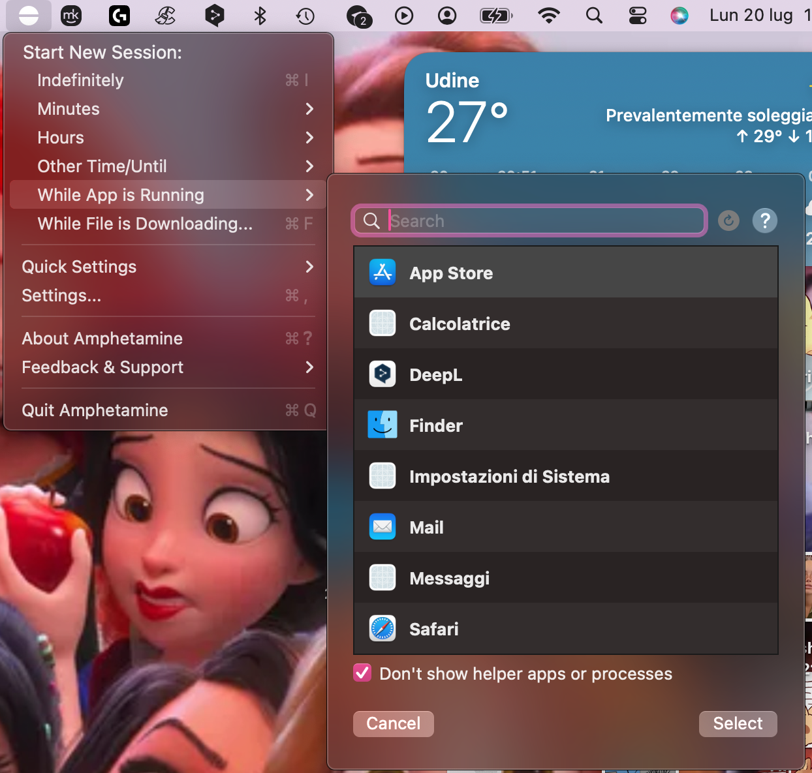Click the Mail envelope icon in list
The height and width of the screenshot is (773, 812).
[383, 527]
